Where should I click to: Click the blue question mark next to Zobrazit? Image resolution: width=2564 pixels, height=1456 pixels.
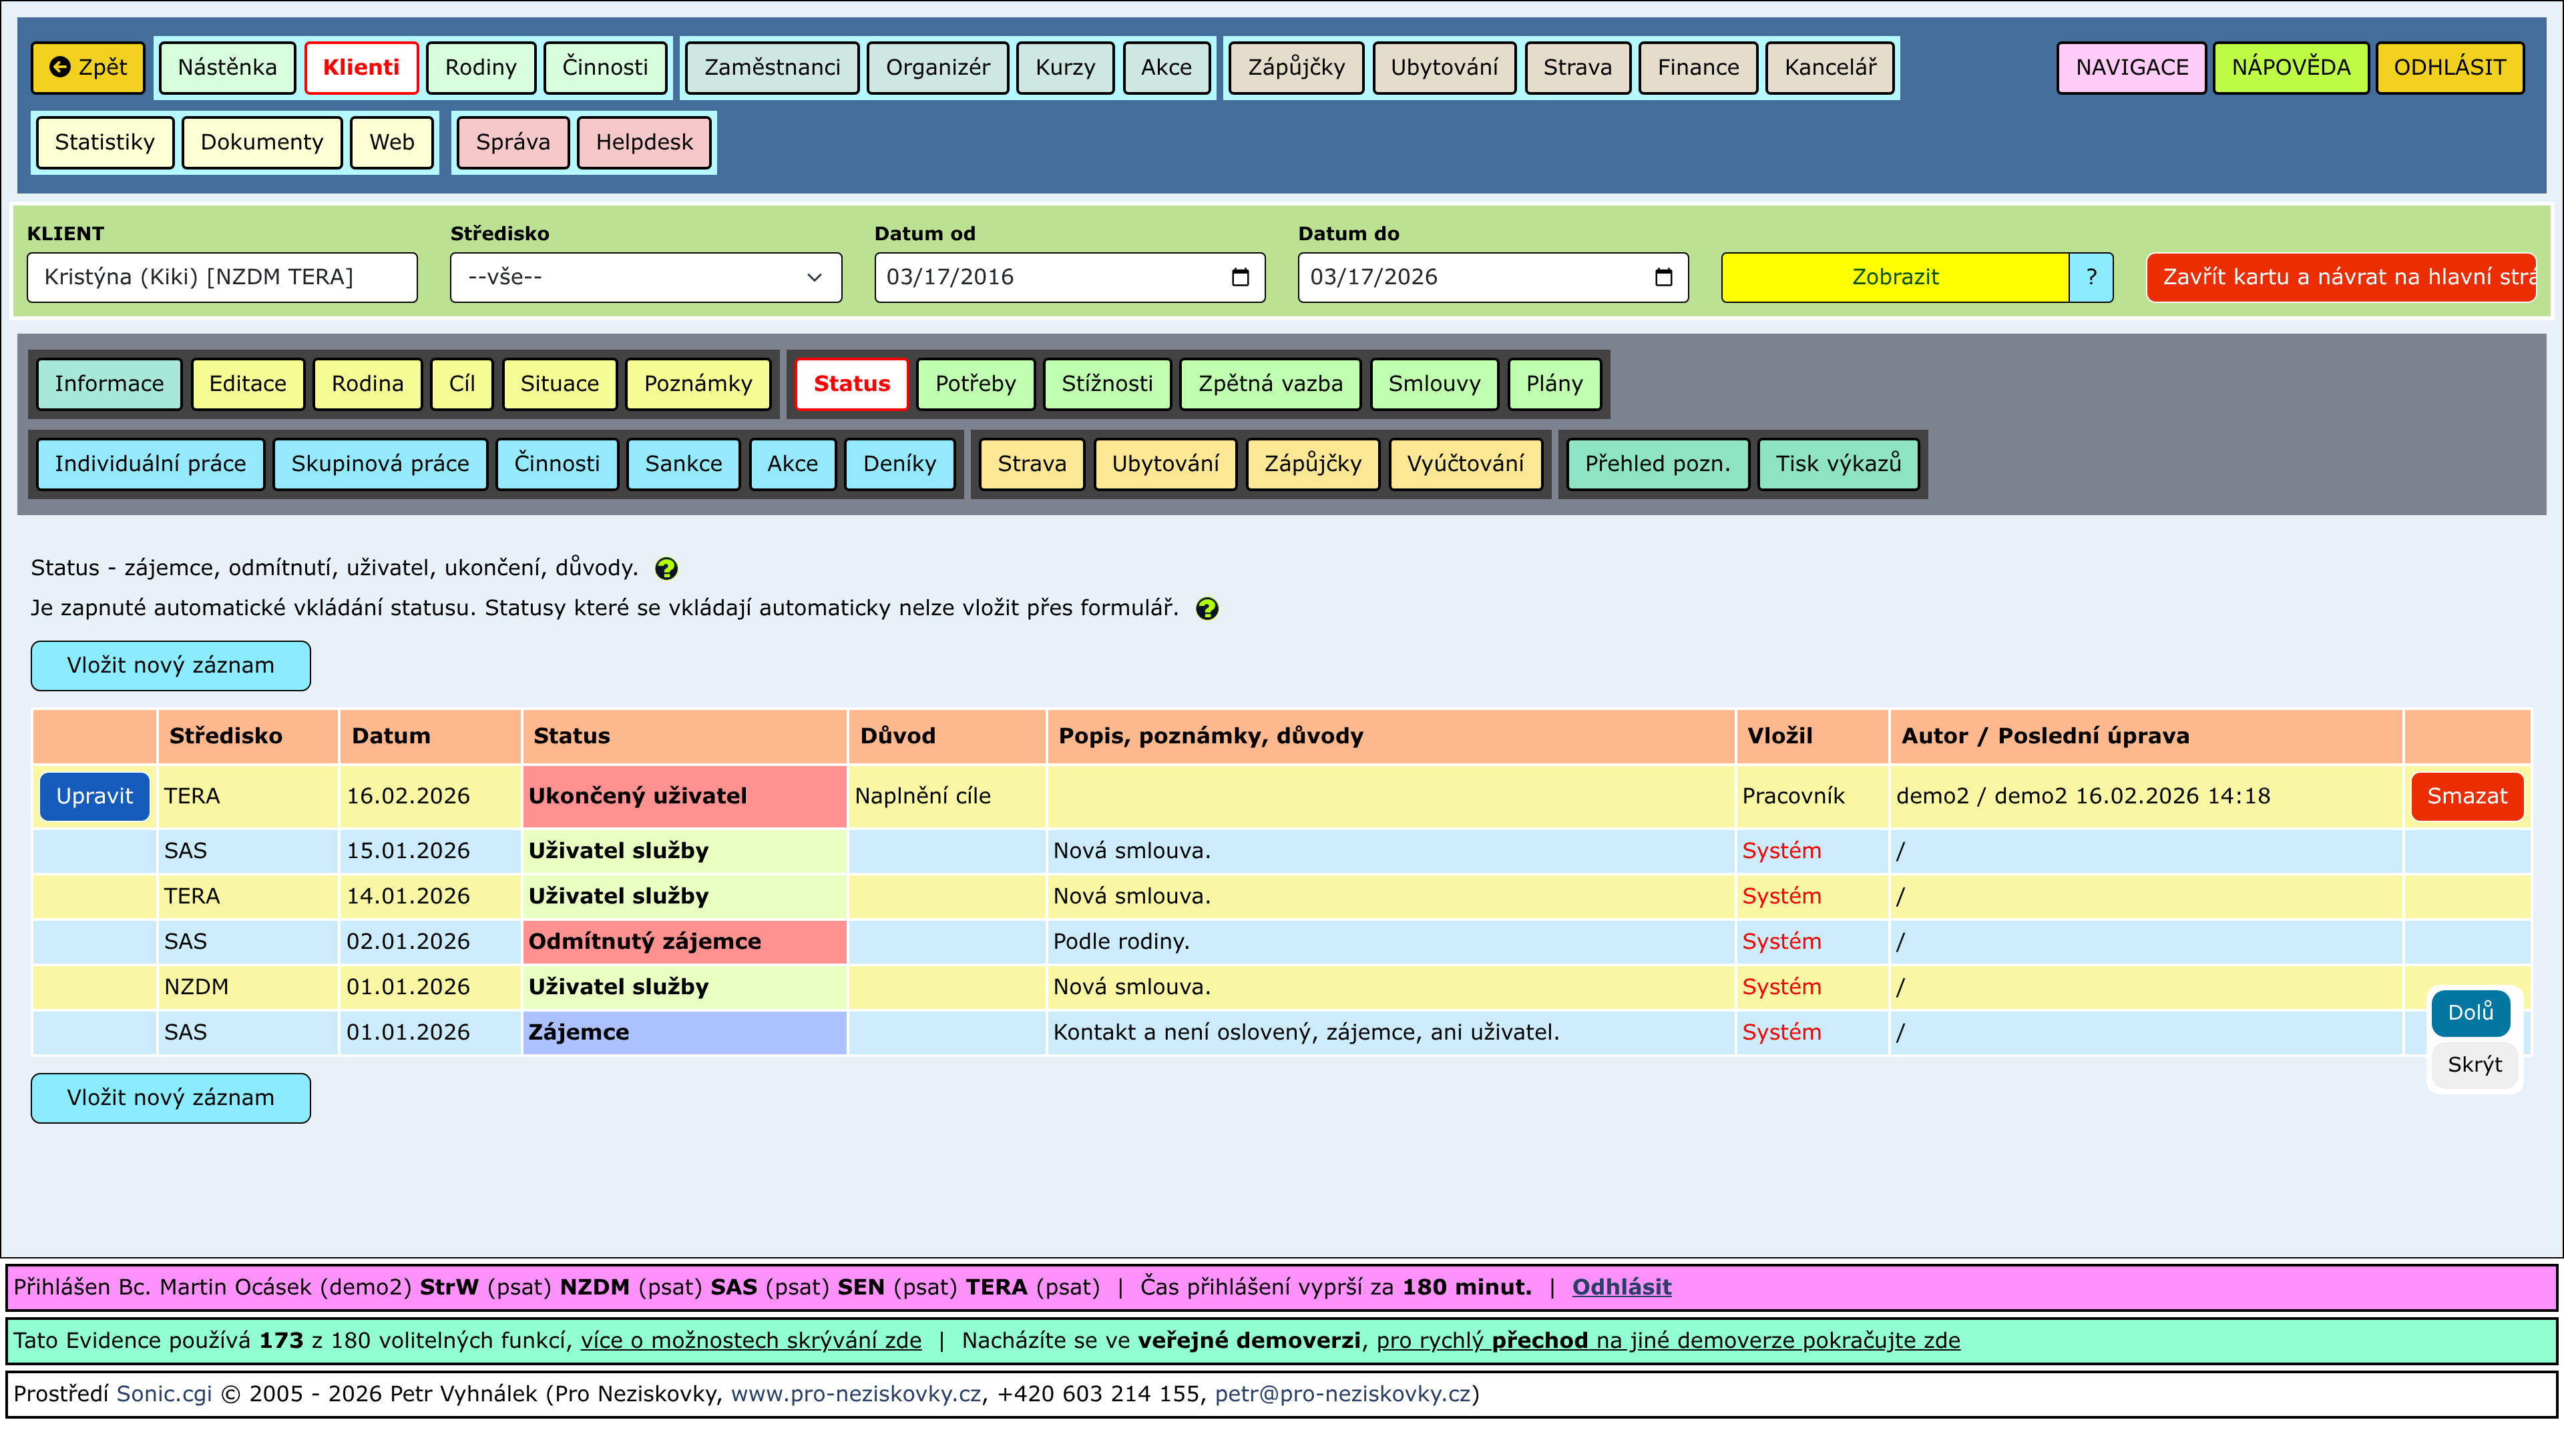coord(2091,277)
